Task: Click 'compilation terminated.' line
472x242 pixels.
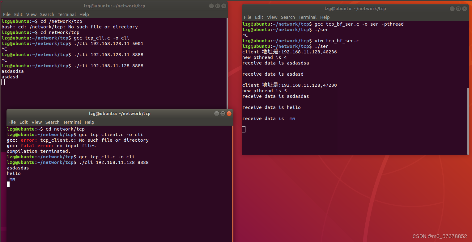Action: click(x=39, y=151)
